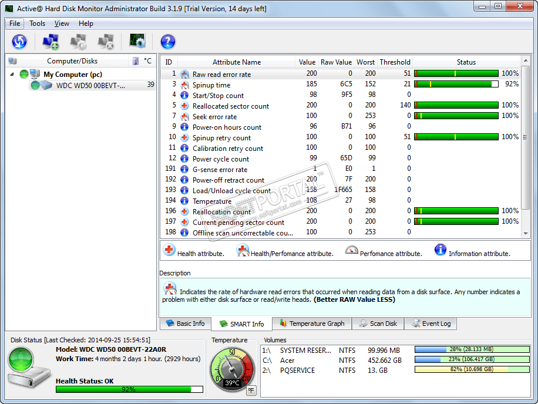
Task: Click the Add remote computer toolbar icon
Action: coord(51,42)
